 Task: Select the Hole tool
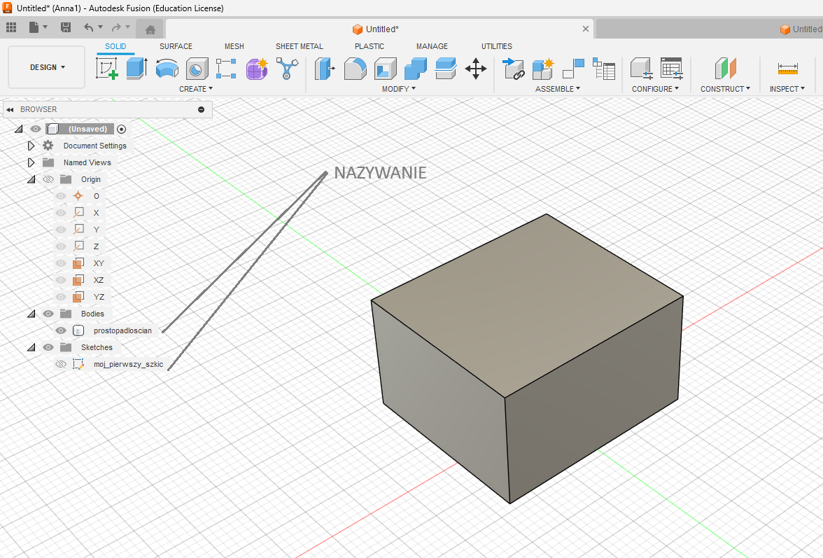coord(197,68)
